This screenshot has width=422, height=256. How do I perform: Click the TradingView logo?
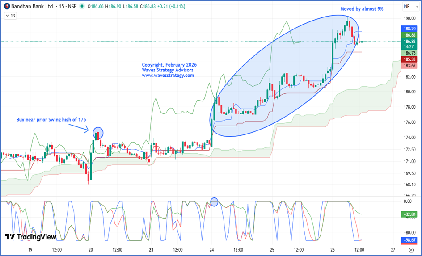click(x=31, y=237)
